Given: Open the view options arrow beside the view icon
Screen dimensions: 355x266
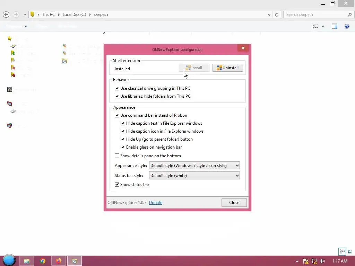Looking at the screenshot, I should point(323,26).
